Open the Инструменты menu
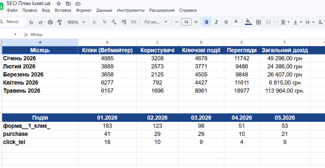The height and width of the screenshot is (168, 325). 131,10
